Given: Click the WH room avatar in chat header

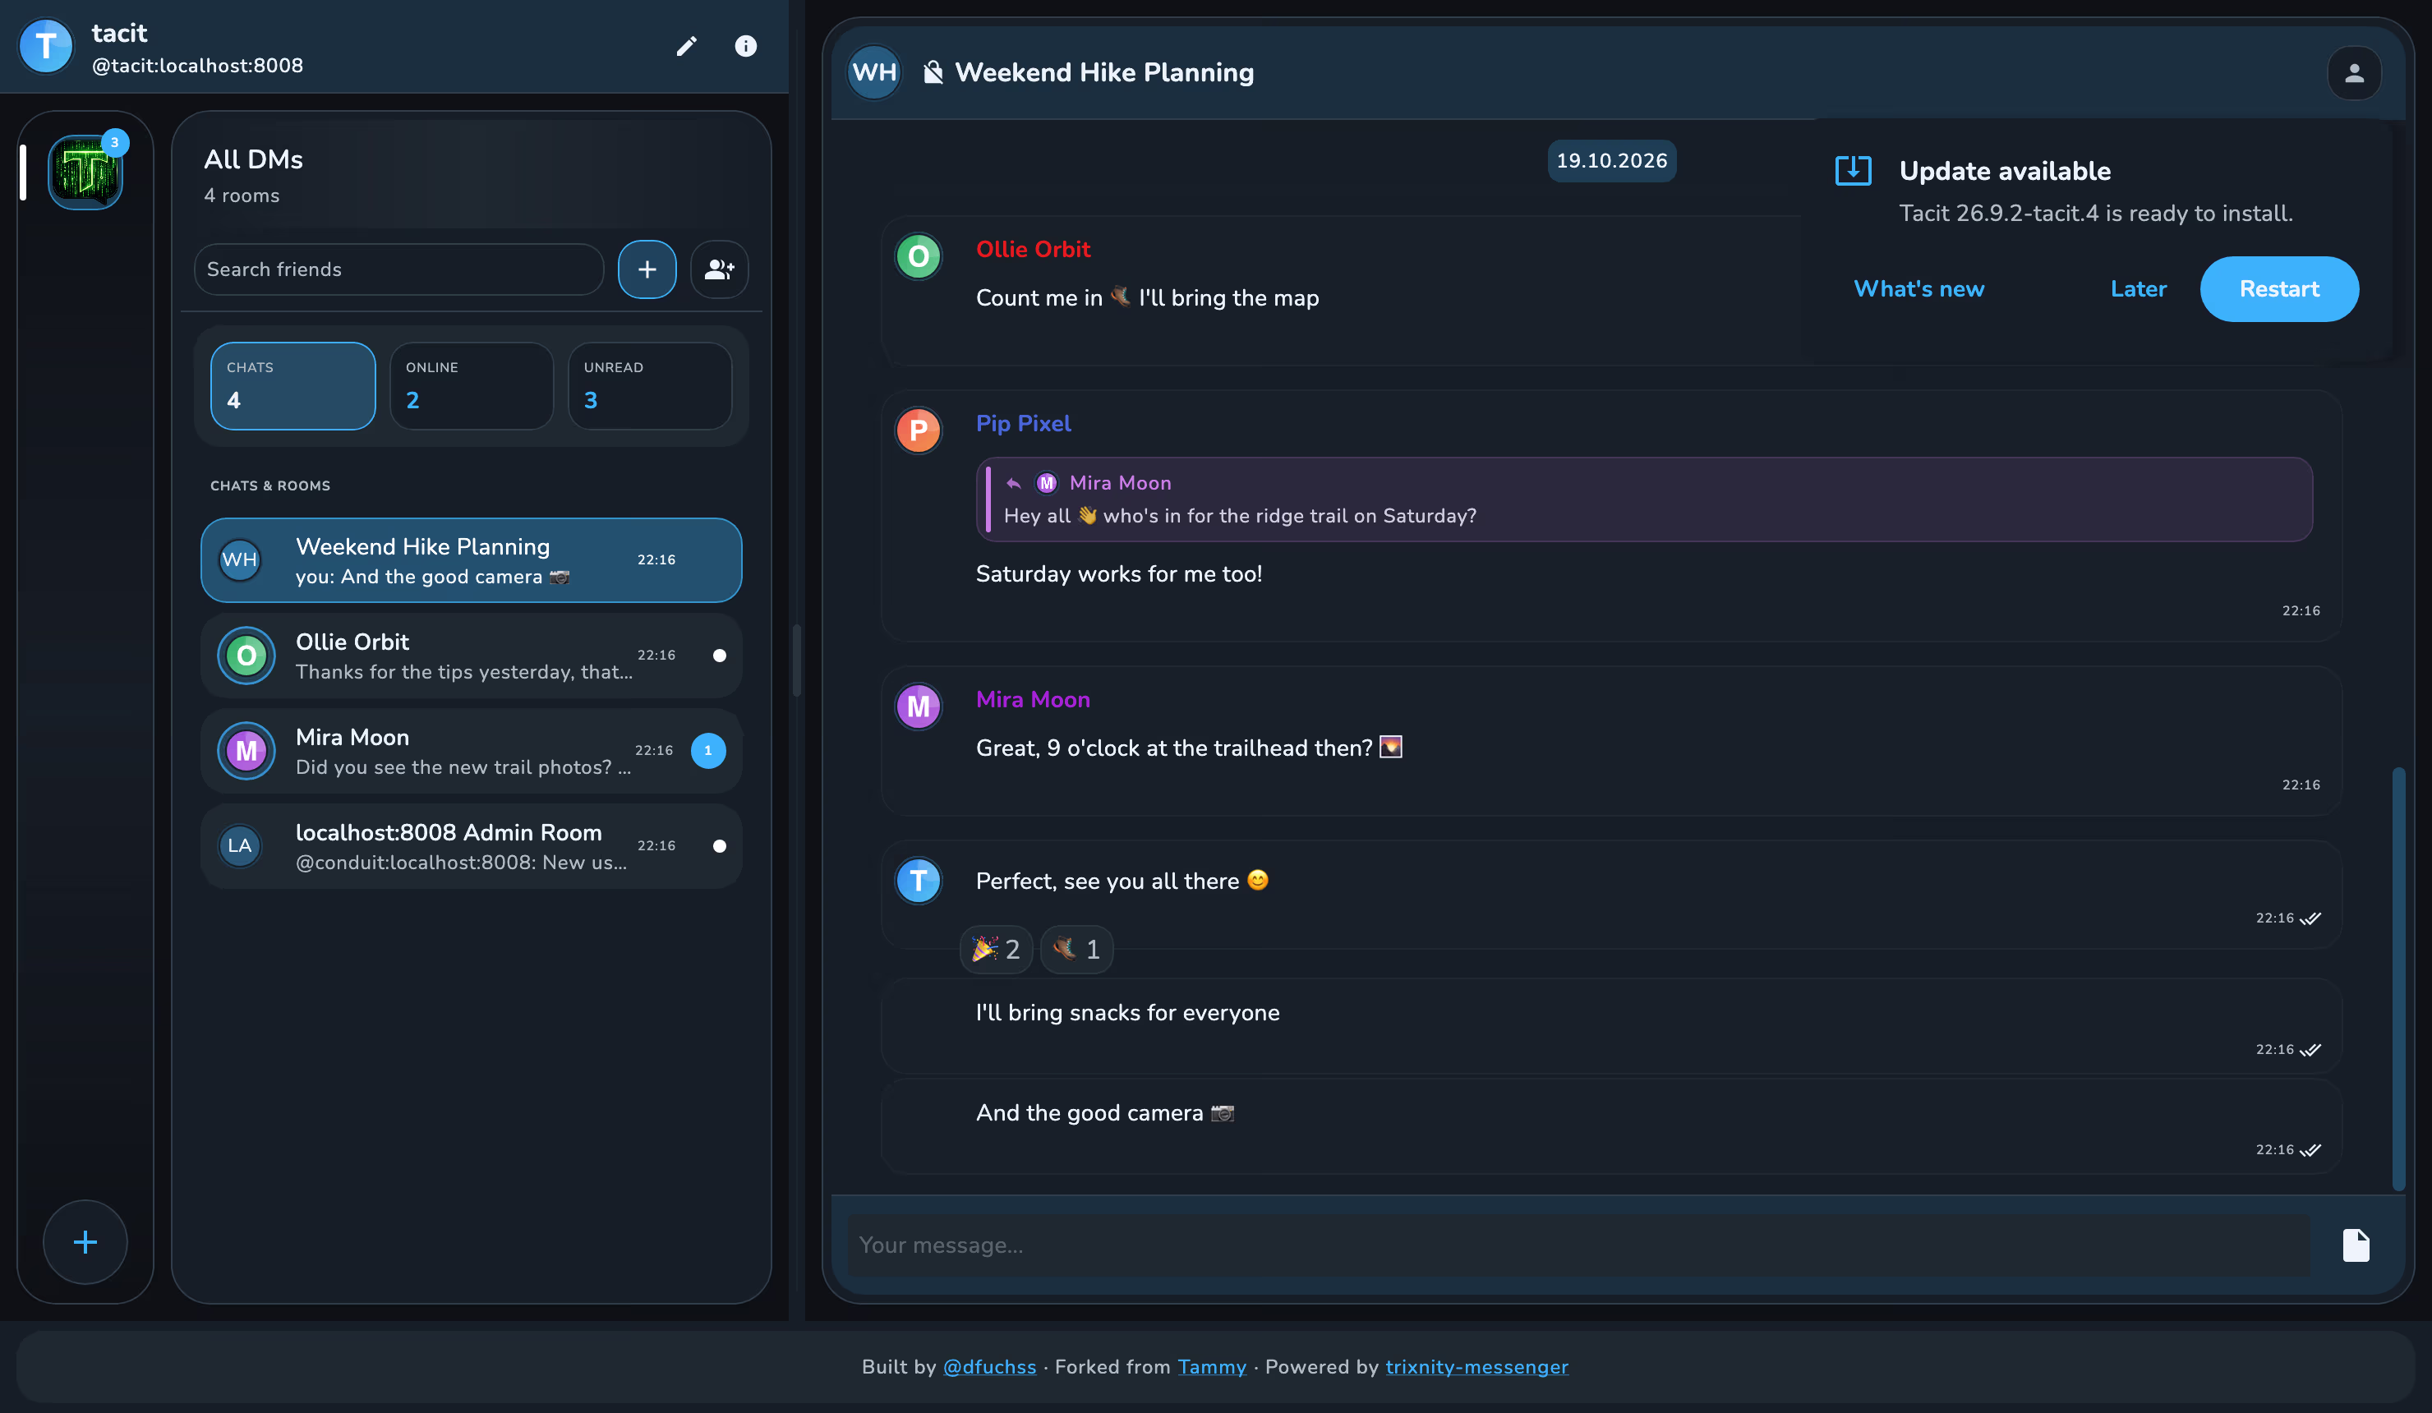Looking at the screenshot, I should 874,72.
